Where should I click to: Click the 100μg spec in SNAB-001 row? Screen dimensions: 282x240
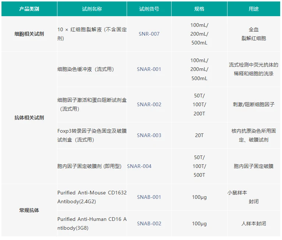tap(199, 197)
